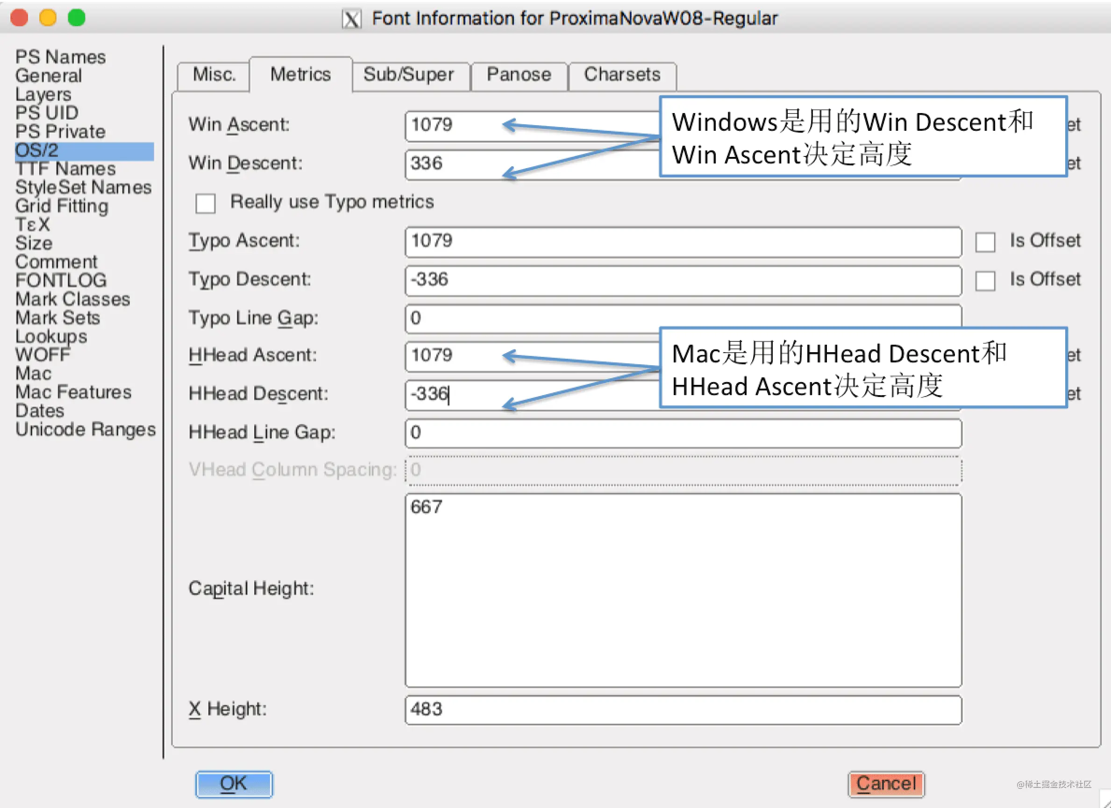Screen dimensions: 1111x808
Task: Select Mark Classes in the list
Action: coord(72,299)
